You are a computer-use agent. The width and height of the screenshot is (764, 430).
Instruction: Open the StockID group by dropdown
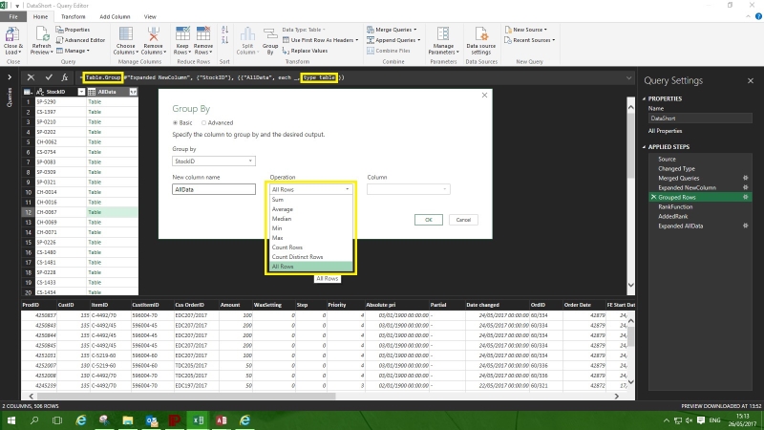[214, 162]
